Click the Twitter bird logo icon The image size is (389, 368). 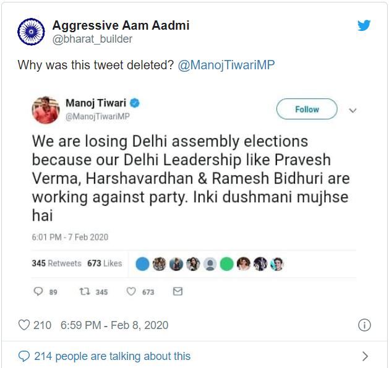pos(364,25)
